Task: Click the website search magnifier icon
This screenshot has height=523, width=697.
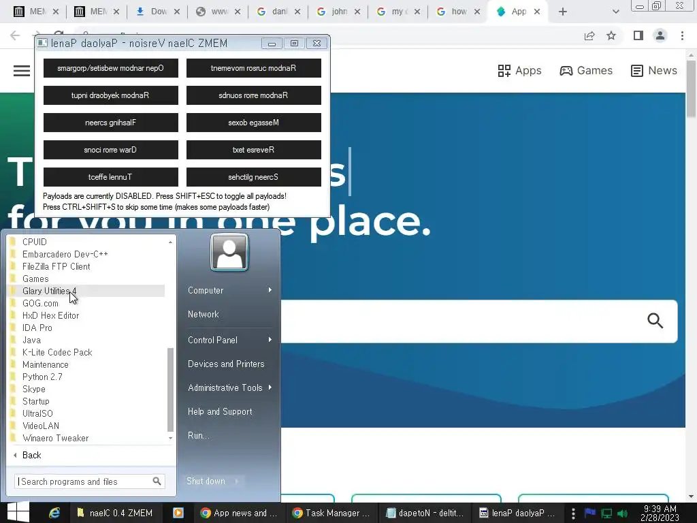Action: coord(655,321)
